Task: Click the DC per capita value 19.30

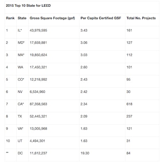Action: click(85, 153)
